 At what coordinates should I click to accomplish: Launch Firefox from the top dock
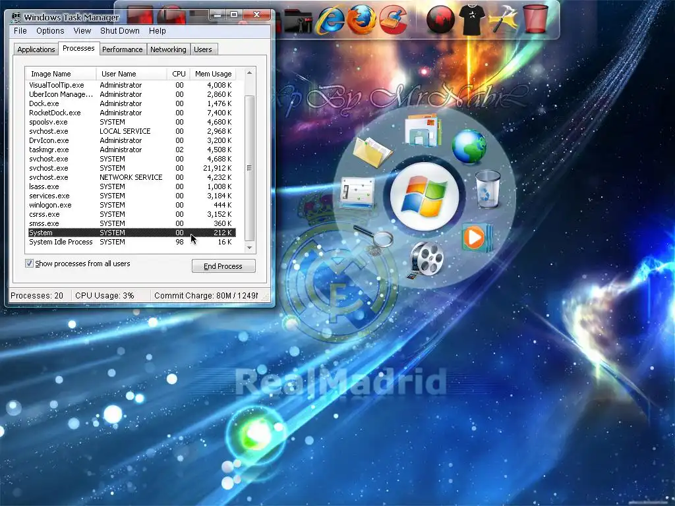click(x=361, y=20)
